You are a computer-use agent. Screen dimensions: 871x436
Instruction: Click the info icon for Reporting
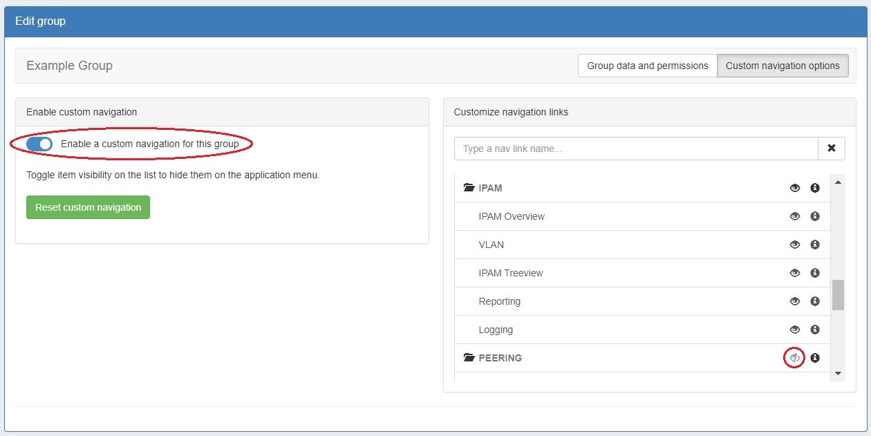814,301
